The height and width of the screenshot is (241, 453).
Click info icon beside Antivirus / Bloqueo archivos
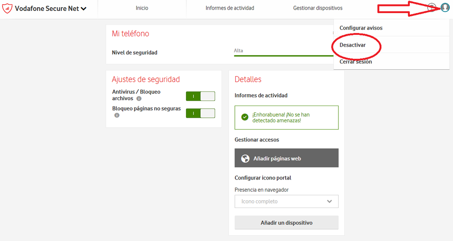pyautogui.click(x=139, y=98)
